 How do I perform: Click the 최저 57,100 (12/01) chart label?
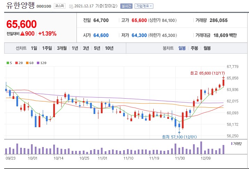179,137
